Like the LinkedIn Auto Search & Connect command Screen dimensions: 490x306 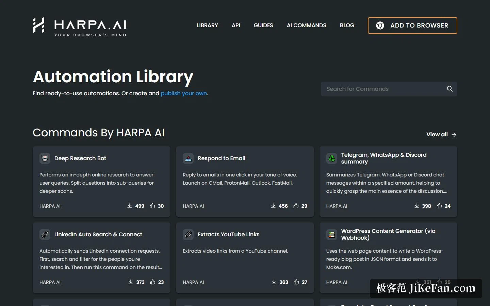click(x=153, y=282)
